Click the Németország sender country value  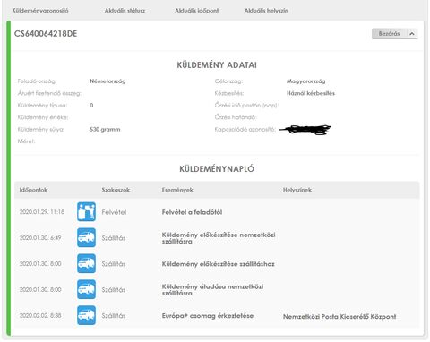point(107,81)
